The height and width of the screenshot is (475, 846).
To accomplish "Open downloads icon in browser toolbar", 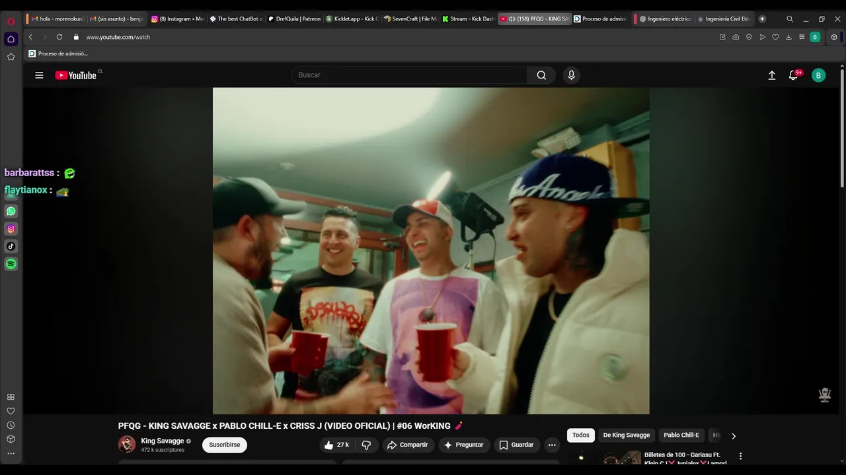I will [788, 37].
